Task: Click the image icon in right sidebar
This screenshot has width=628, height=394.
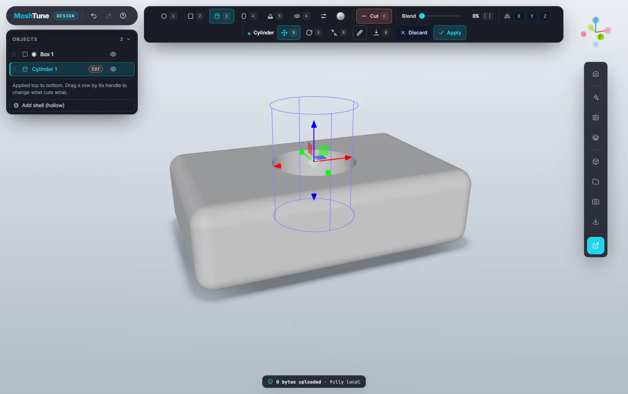Action: (x=596, y=118)
